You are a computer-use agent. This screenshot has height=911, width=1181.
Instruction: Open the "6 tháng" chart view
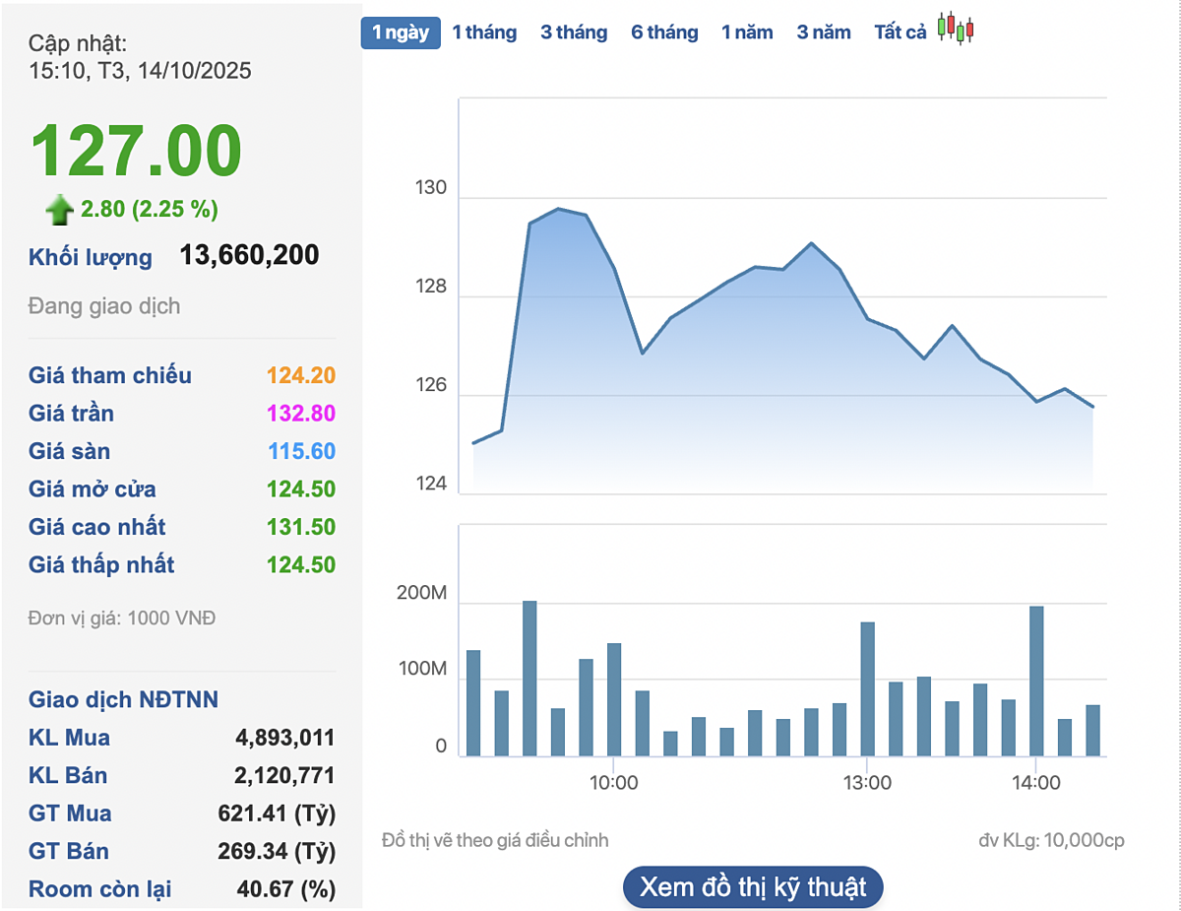click(664, 33)
